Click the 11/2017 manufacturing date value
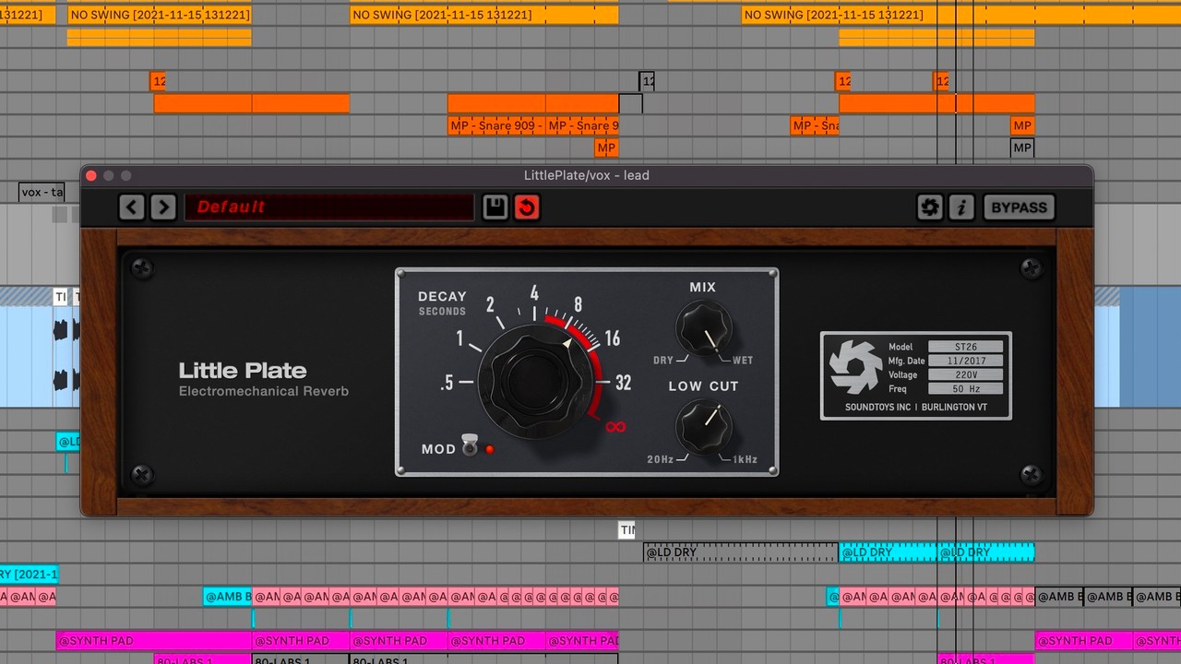This screenshot has height=664, width=1181. pyautogui.click(x=965, y=362)
